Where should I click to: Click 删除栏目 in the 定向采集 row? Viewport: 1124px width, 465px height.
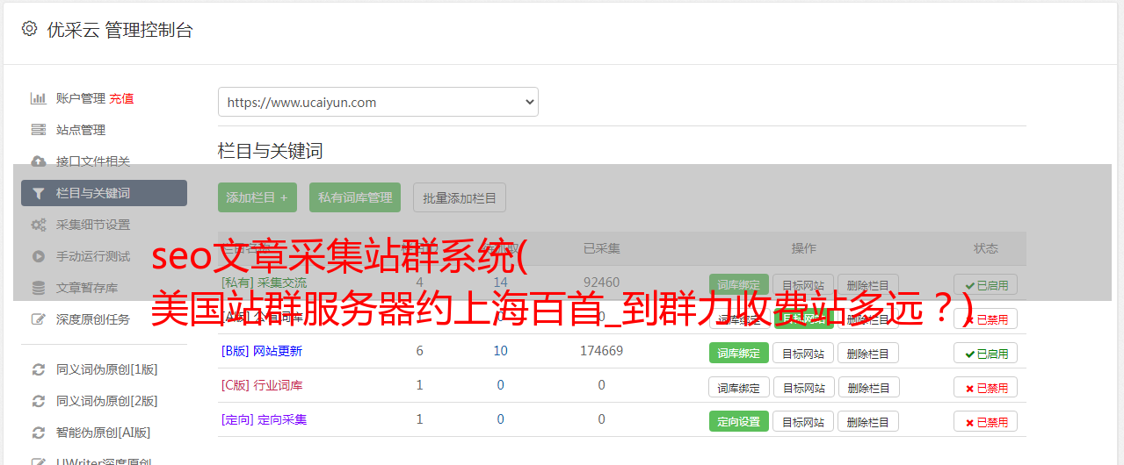pyautogui.click(x=868, y=421)
